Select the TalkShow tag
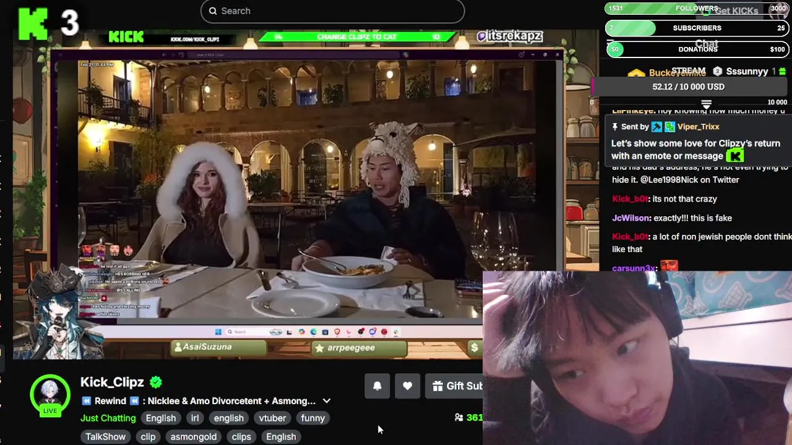Viewport: 792px width, 445px height. click(105, 437)
